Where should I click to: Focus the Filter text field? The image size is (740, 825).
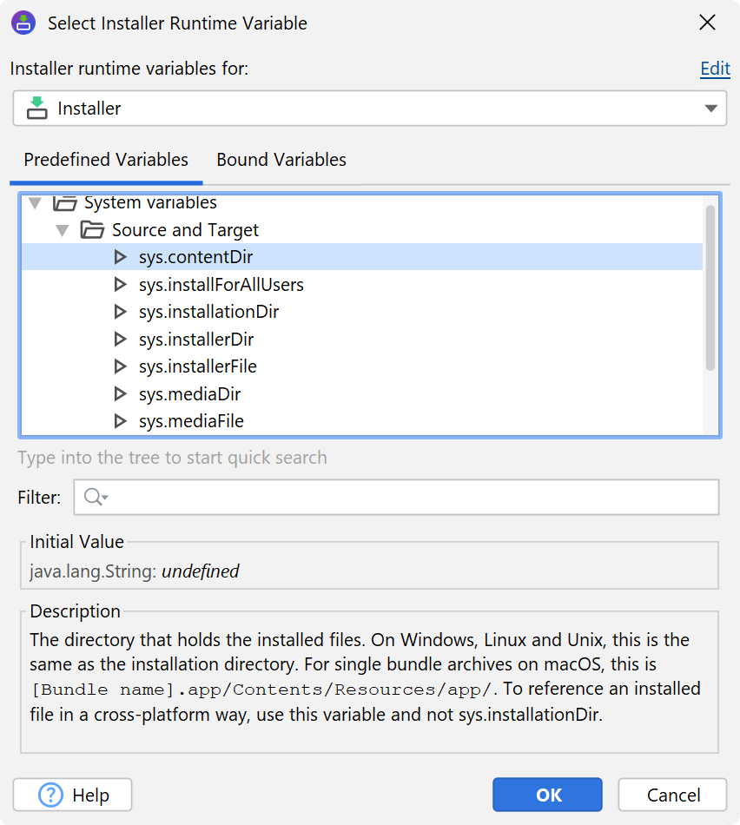[408, 498]
